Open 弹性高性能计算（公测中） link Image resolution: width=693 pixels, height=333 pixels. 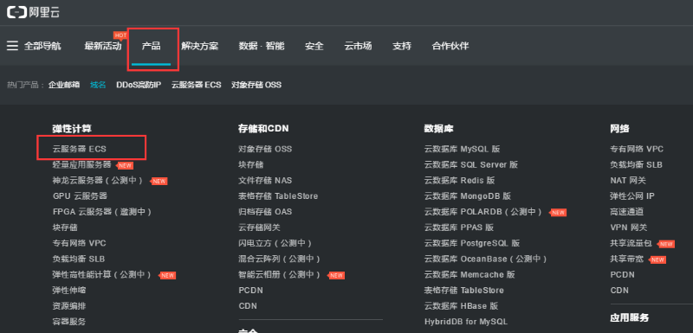click(x=102, y=274)
